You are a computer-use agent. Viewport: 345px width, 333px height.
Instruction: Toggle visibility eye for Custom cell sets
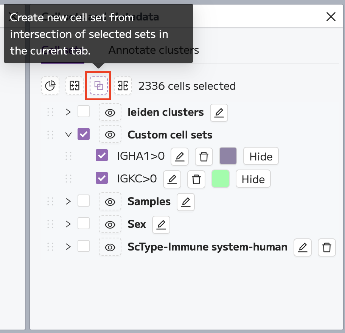[x=110, y=134]
